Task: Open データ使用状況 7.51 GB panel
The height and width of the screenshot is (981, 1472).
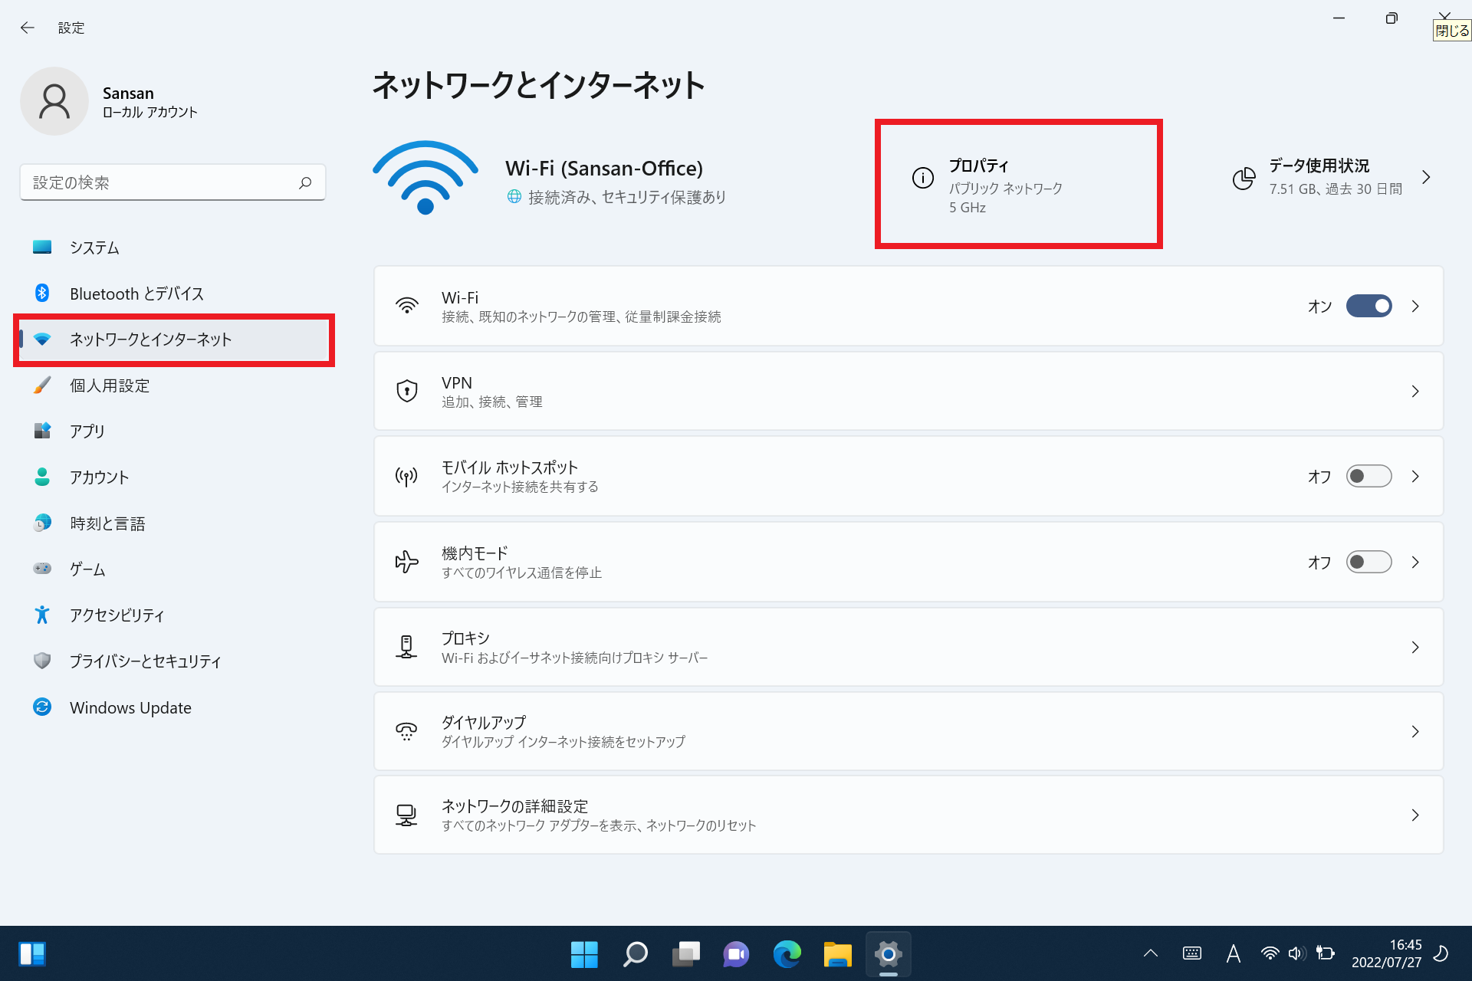Action: click(1332, 178)
